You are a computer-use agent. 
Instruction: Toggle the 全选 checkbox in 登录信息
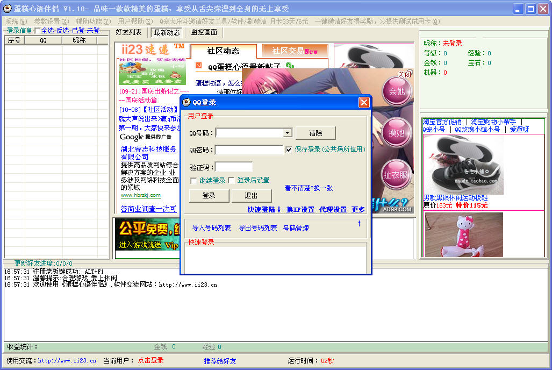[x=38, y=31]
